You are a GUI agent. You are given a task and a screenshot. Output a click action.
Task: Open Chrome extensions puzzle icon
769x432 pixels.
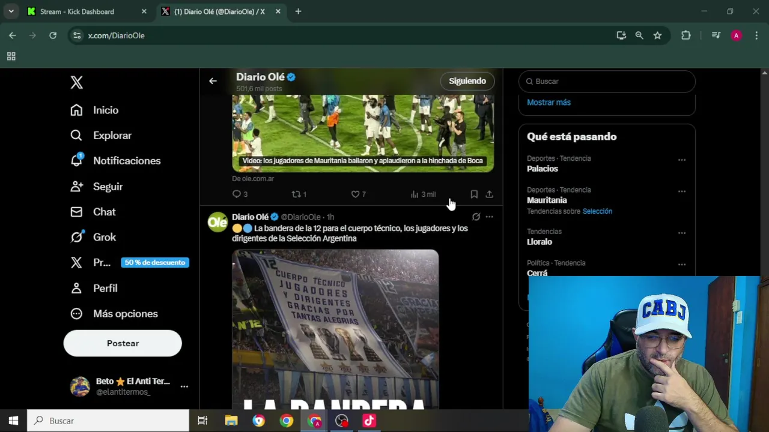click(x=685, y=35)
